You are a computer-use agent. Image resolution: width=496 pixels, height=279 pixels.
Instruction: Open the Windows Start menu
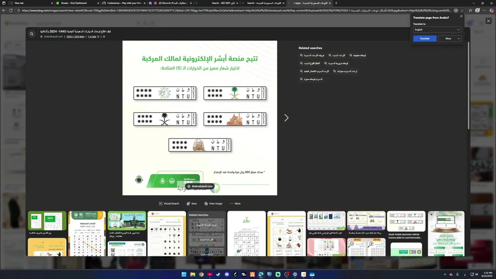click(184, 274)
